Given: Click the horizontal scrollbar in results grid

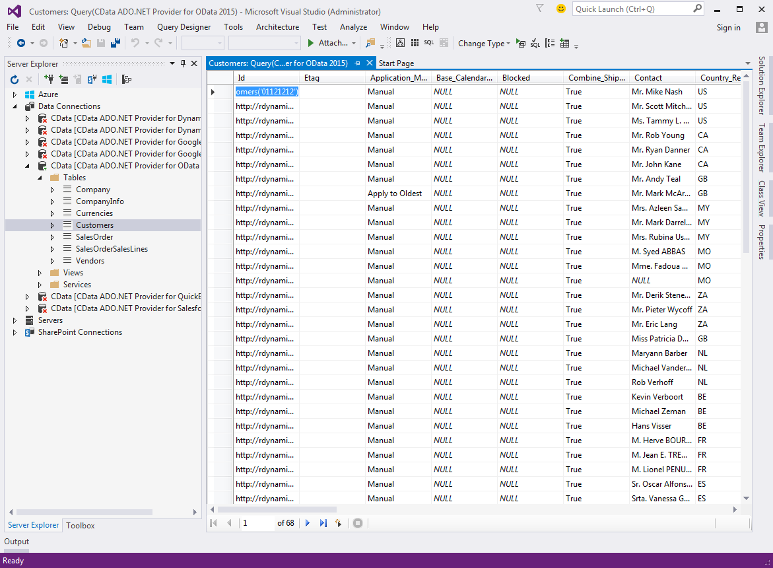Looking at the screenshot, I should pyautogui.click(x=277, y=510).
